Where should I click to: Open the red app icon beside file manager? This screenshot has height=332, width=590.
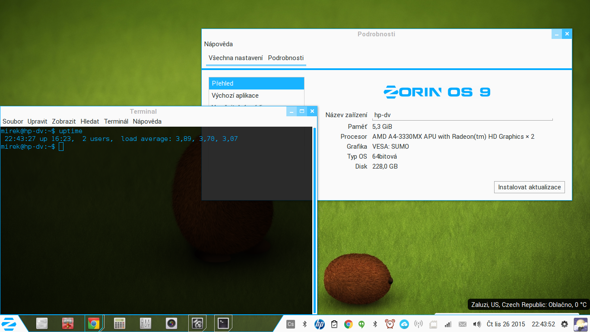[x=67, y=323]
